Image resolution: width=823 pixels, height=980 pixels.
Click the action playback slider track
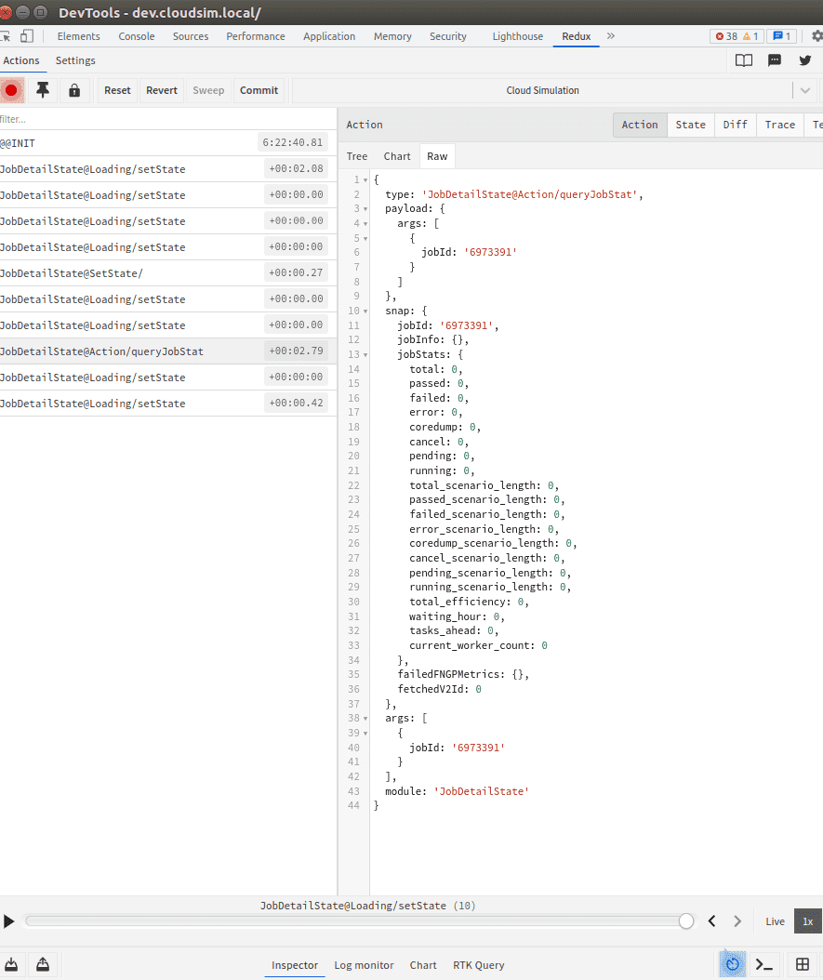tap(353, 920)
